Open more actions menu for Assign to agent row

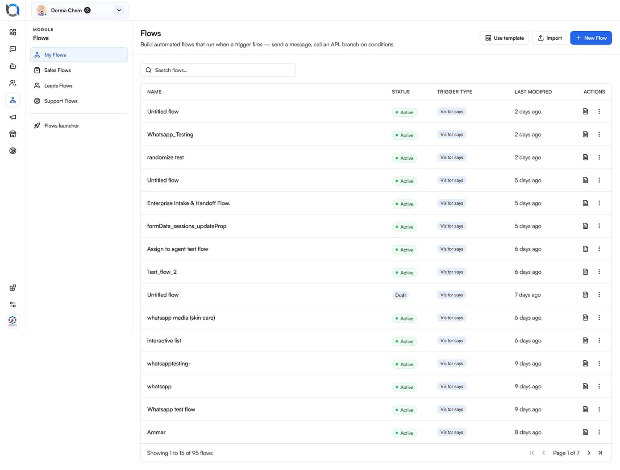tap(599, 249)
